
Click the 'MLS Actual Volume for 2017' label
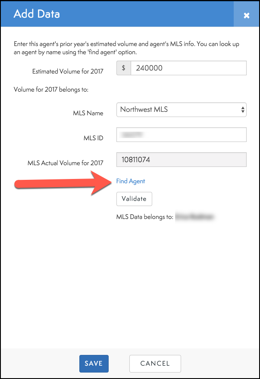(65, 163)
